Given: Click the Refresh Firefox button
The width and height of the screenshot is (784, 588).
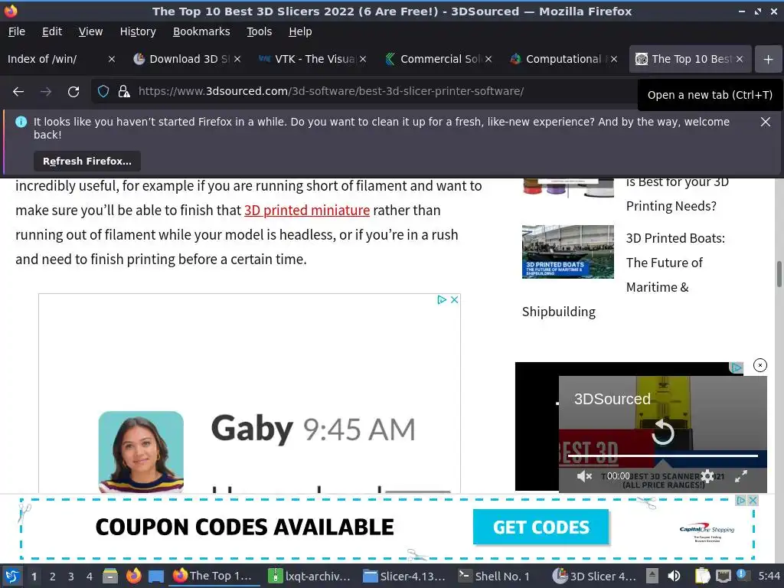Looking at the screenshot, I should point(87,161).
